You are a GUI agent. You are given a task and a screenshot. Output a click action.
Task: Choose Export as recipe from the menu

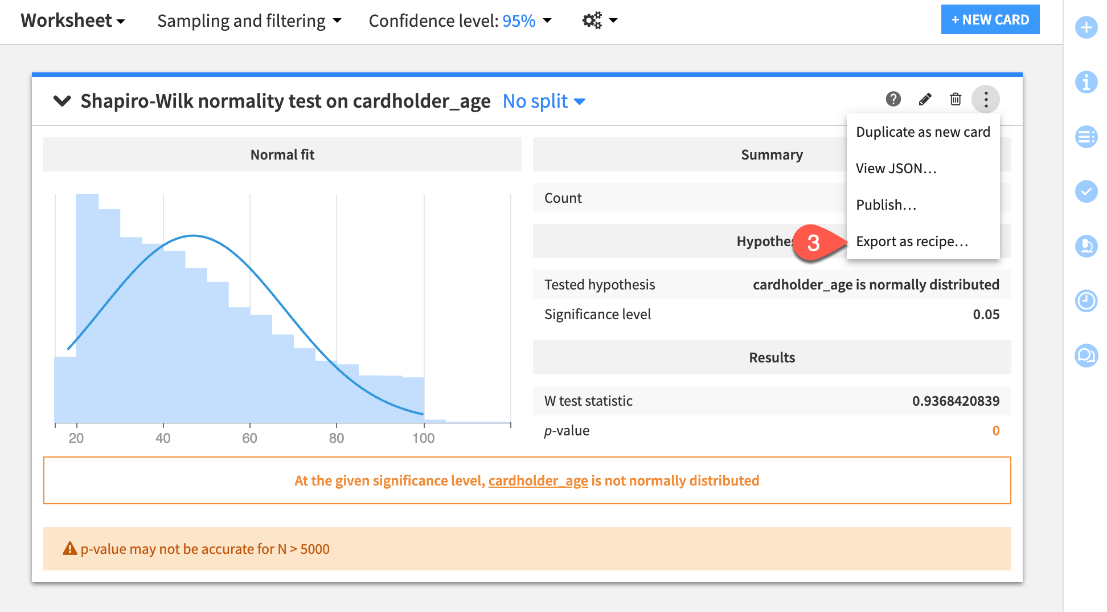(912, 241)
